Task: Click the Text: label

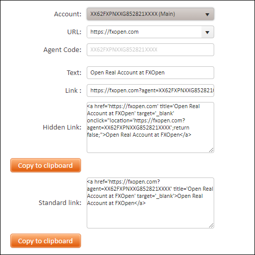Action: [74, 73]
